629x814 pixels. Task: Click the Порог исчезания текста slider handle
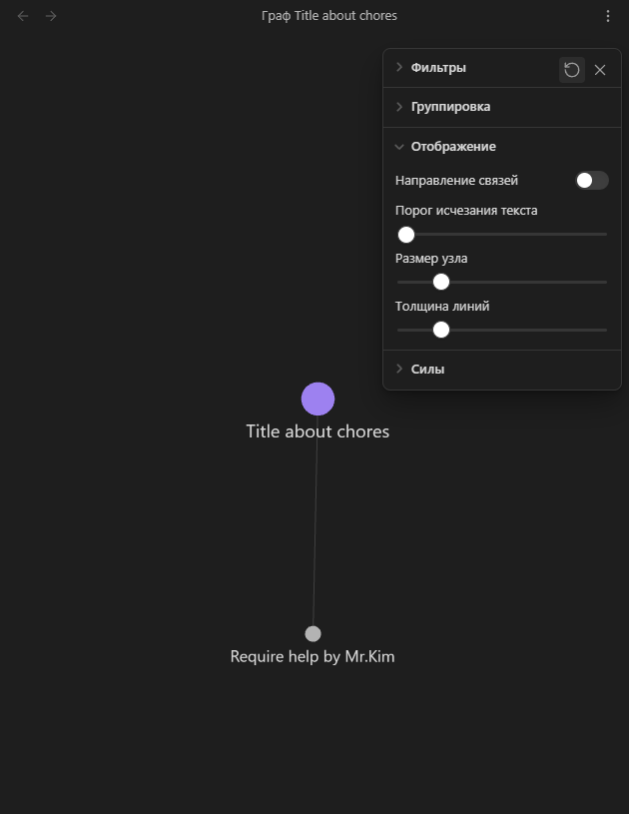(406, 235)
